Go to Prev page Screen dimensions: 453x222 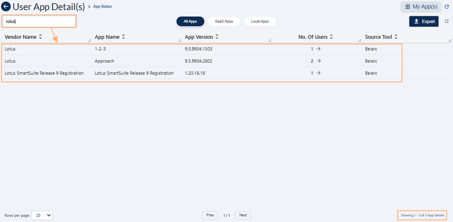tap(210, 215)
